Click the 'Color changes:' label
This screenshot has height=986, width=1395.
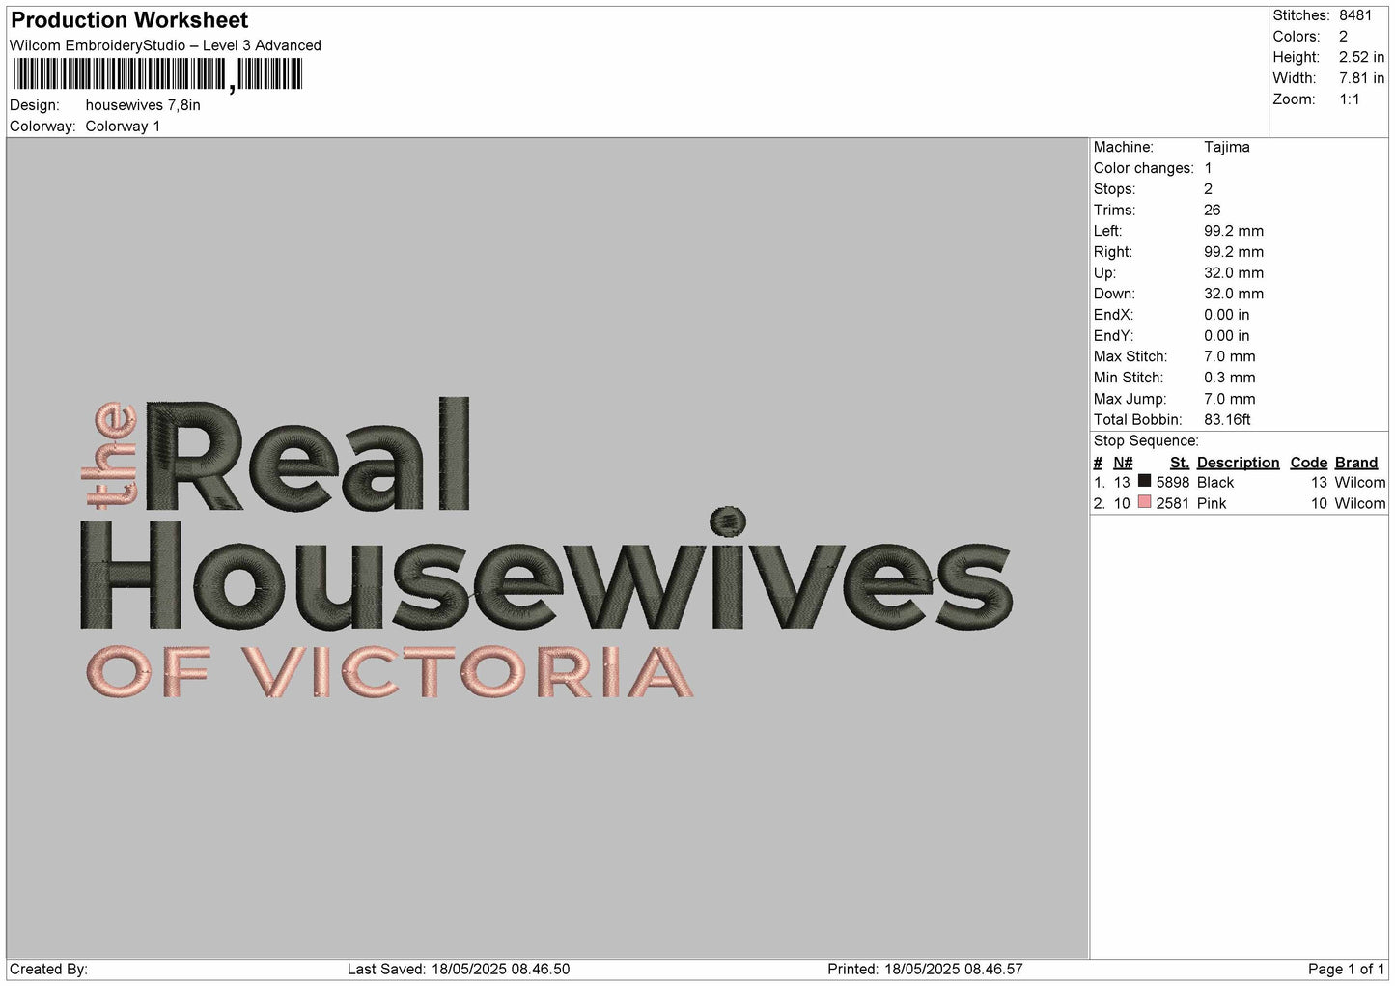pos(1144,168)
